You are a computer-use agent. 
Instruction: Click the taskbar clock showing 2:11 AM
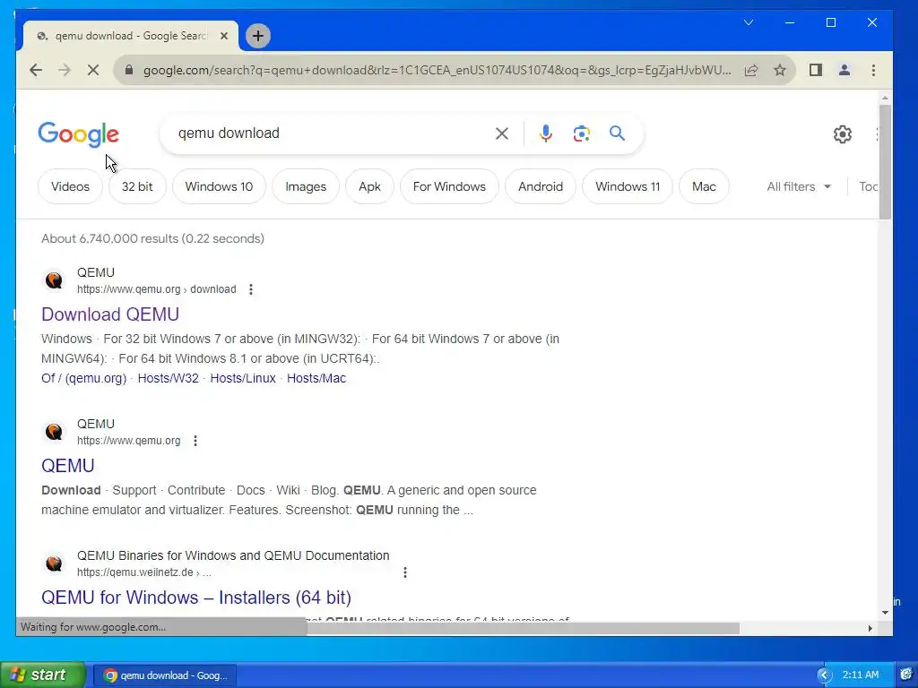point(861,675)
